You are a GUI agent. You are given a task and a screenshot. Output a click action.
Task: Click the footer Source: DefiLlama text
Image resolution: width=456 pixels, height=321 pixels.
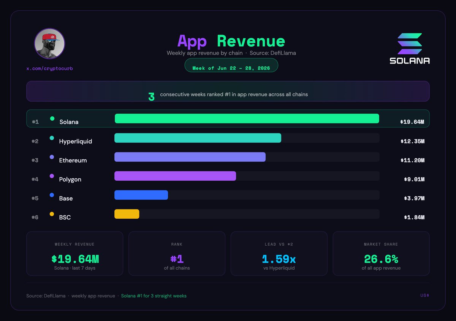coord(46,296)
